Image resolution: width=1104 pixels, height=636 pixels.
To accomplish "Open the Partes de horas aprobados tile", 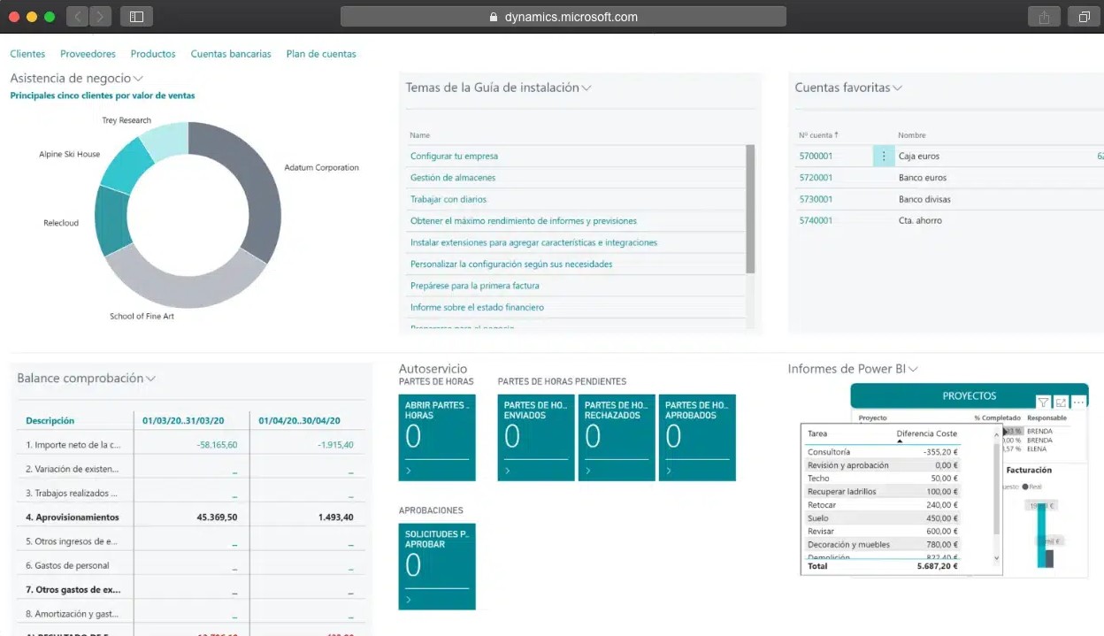I will click(x=697, y=438).
